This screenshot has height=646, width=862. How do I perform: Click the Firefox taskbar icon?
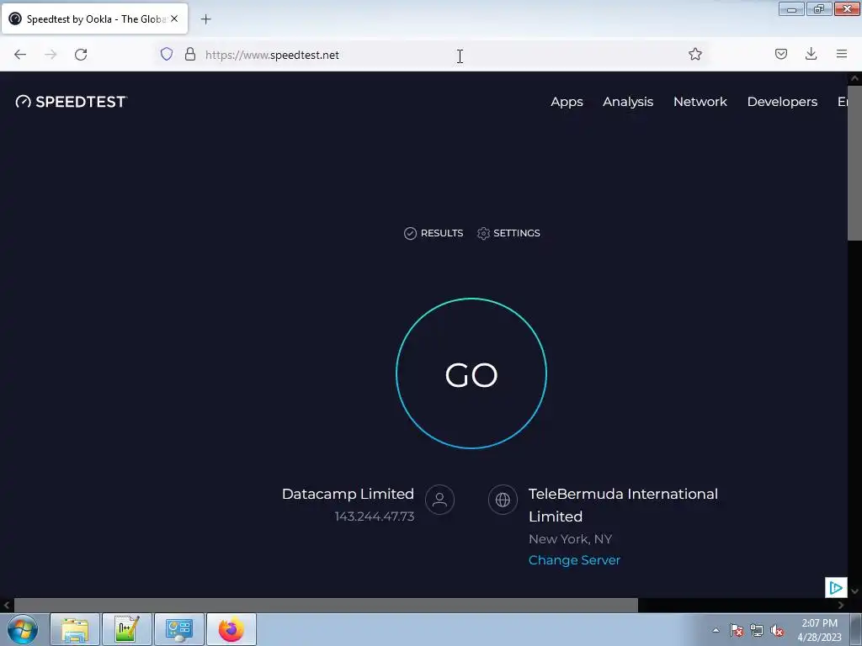tap(231, 629)
